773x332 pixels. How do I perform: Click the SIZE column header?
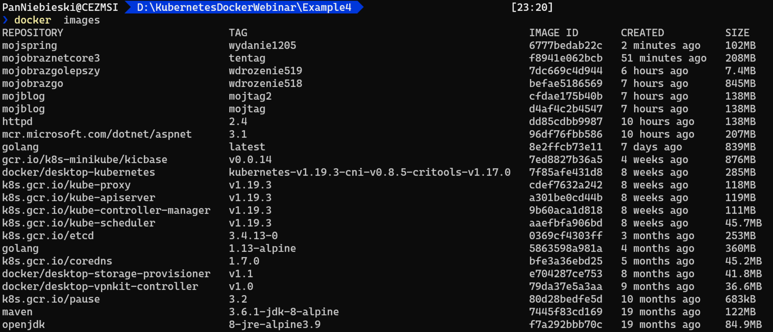click(x=737, y=33)
